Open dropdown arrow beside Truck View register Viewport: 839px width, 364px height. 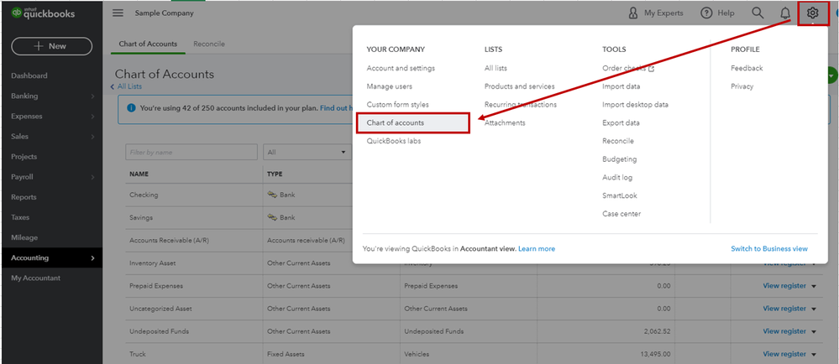814,355
